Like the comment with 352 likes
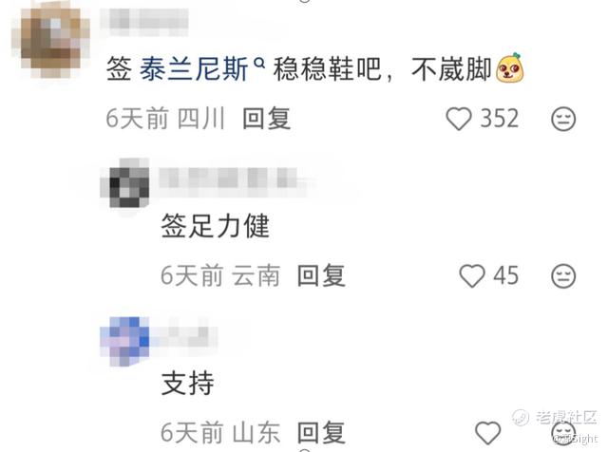Viewport: 608px width, 452px height. 459,119
